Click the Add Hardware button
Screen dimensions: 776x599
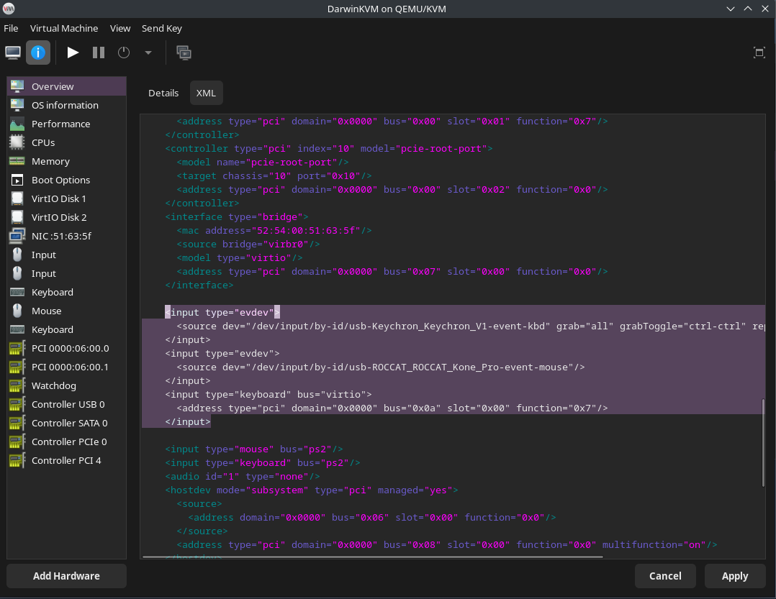point(66,576)
